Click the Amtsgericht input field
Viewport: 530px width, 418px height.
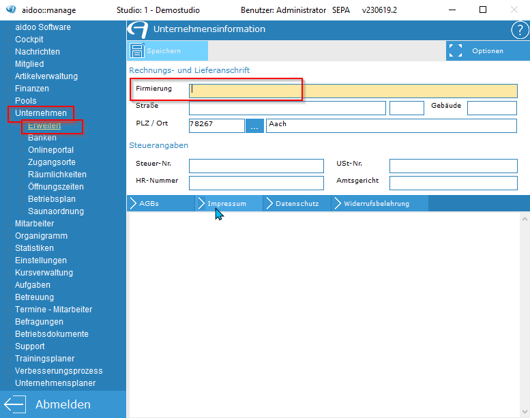click(x=453, y=183)
